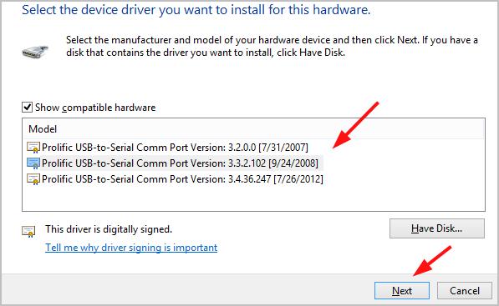This screenshot has width=499, height=306.
Task: Select the Prolific driver version 3.3.2.102
Action: click(x=180, y=163)
